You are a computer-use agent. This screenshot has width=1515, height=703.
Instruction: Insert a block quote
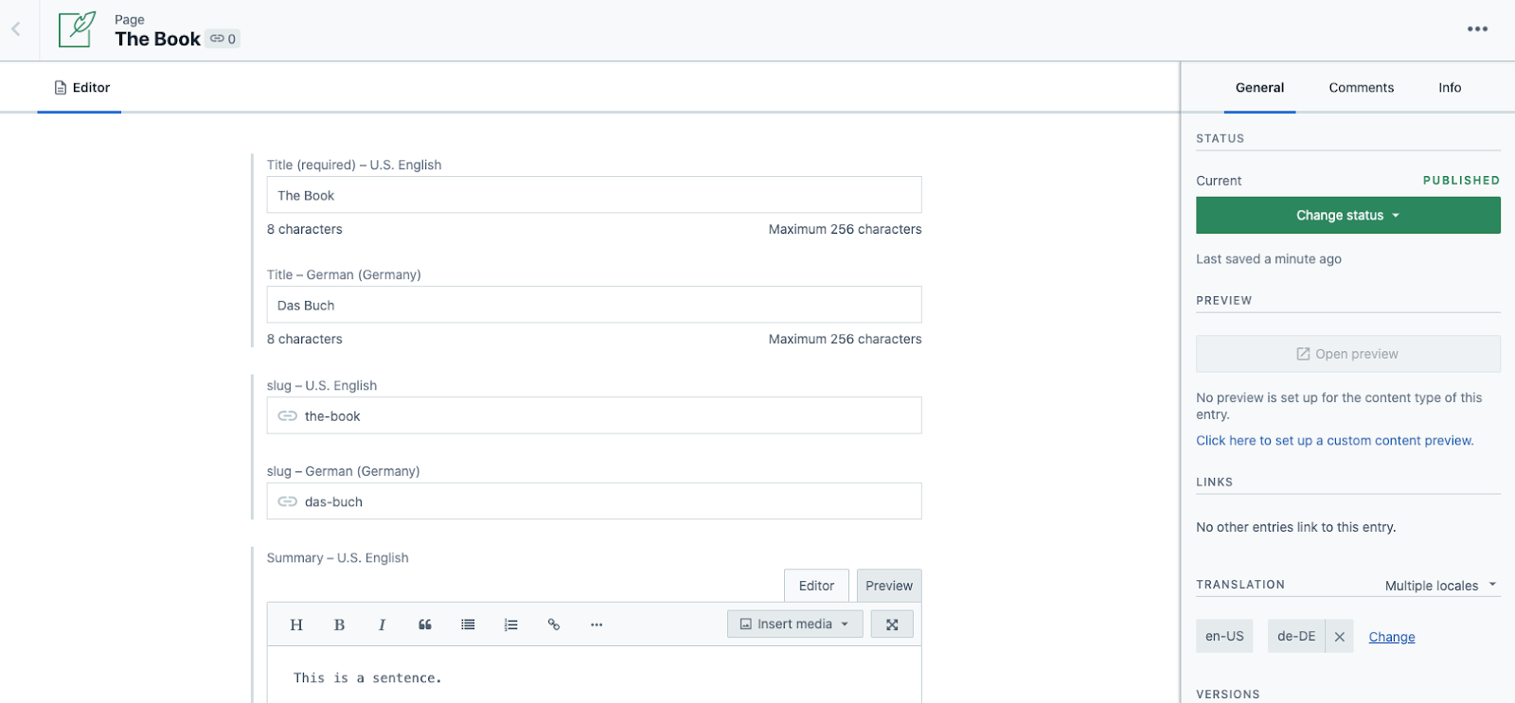tap(425, 624)
